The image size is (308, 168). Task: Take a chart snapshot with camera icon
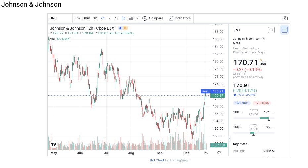click(285, 18)
